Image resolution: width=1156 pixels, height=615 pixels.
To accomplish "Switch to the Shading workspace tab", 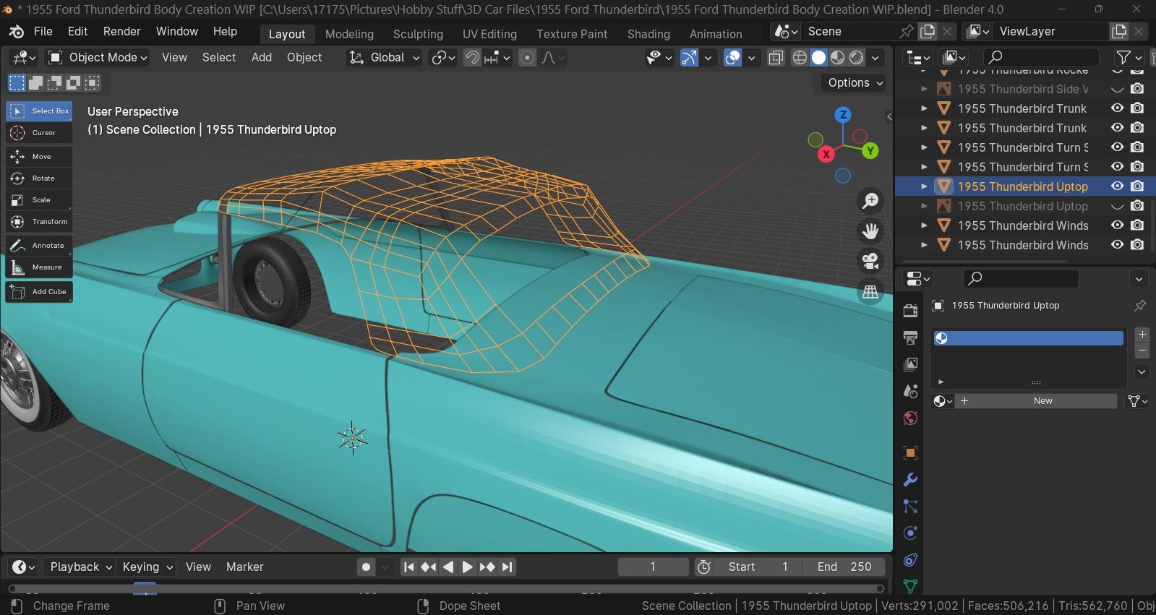I will click(x=648, y=34).
